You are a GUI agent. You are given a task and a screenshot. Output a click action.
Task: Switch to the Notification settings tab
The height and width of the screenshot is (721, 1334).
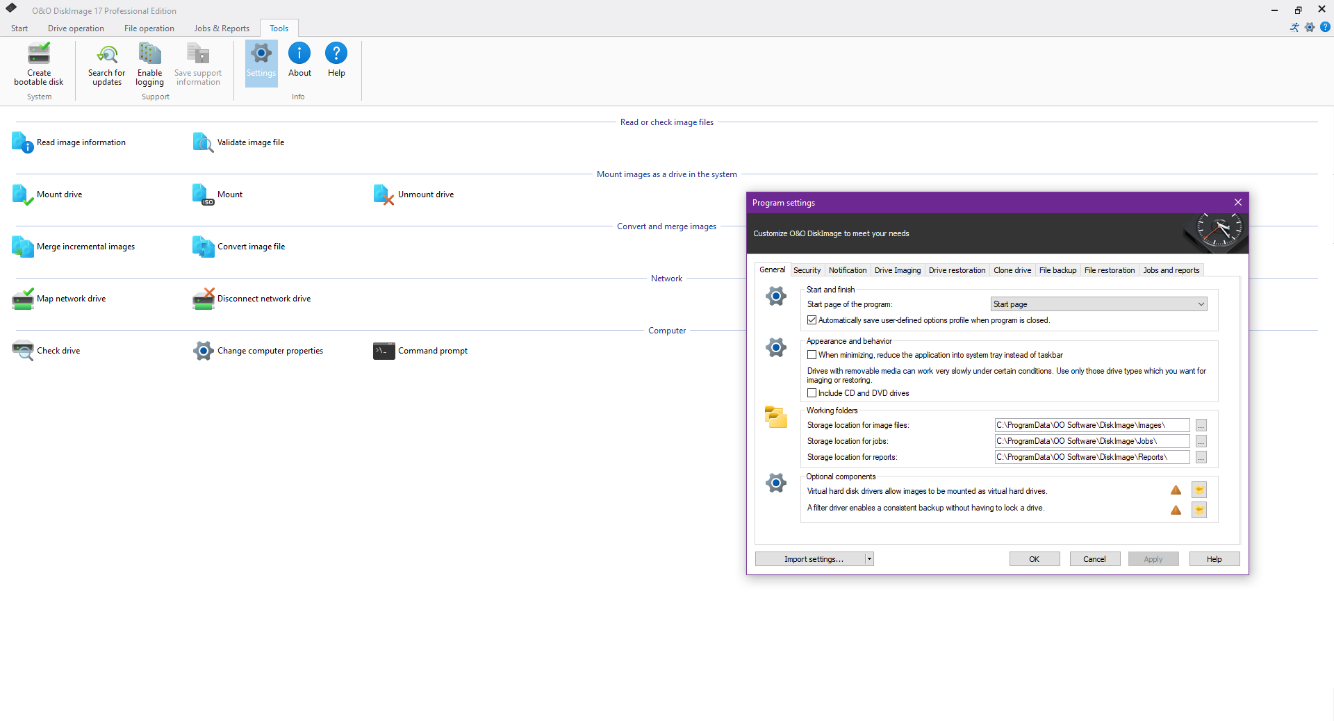pyautogui.click(x=848, y=270)
